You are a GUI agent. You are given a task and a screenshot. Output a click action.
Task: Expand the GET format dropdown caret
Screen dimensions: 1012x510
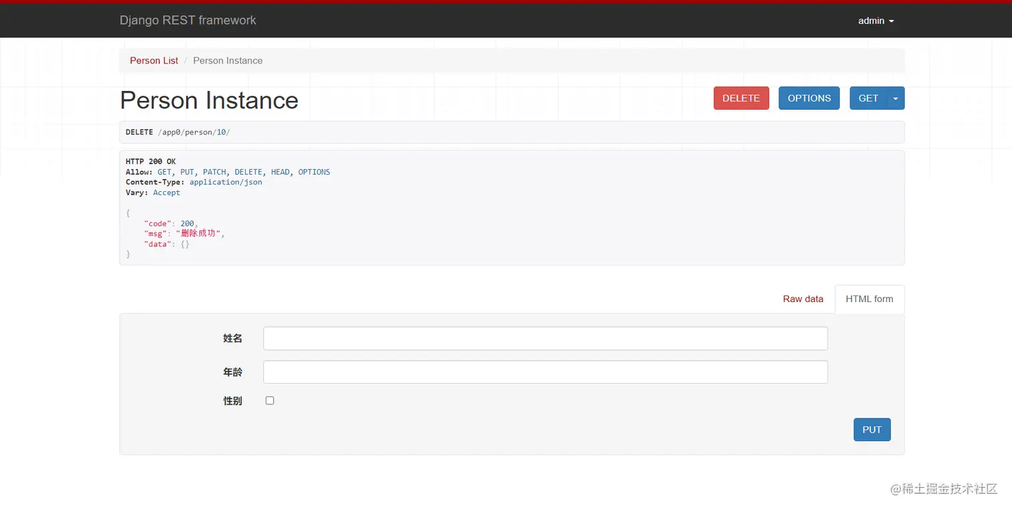(x=896, y=98)
